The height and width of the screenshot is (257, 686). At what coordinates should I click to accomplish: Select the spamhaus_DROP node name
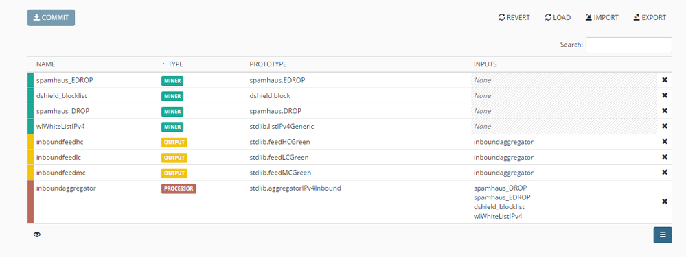click(62, 111)
